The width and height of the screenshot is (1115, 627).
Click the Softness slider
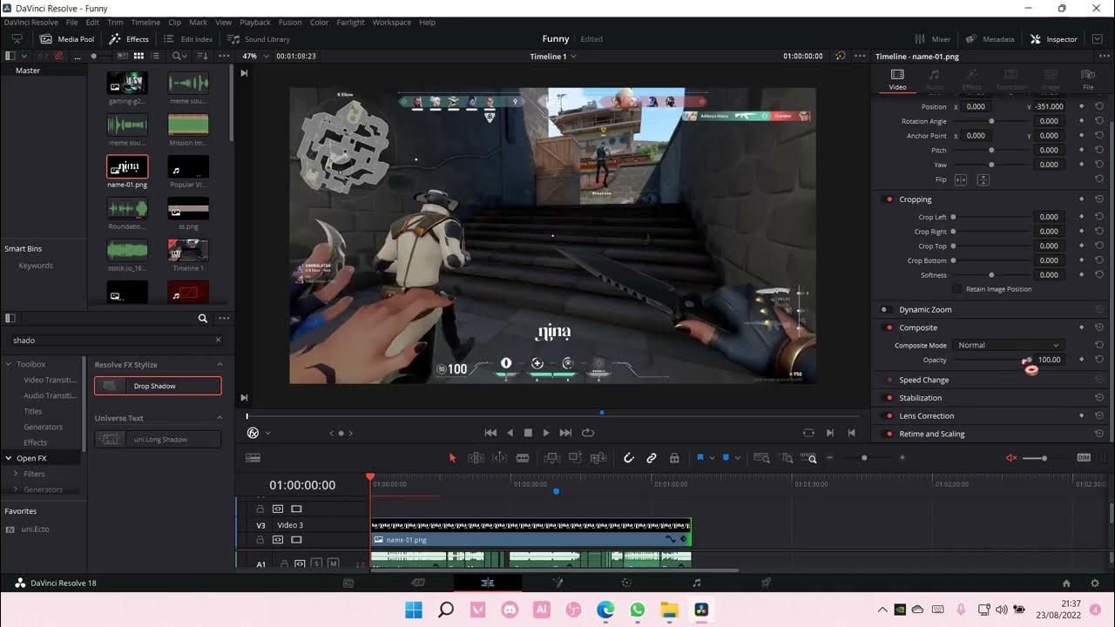click(x=990, y=275)
